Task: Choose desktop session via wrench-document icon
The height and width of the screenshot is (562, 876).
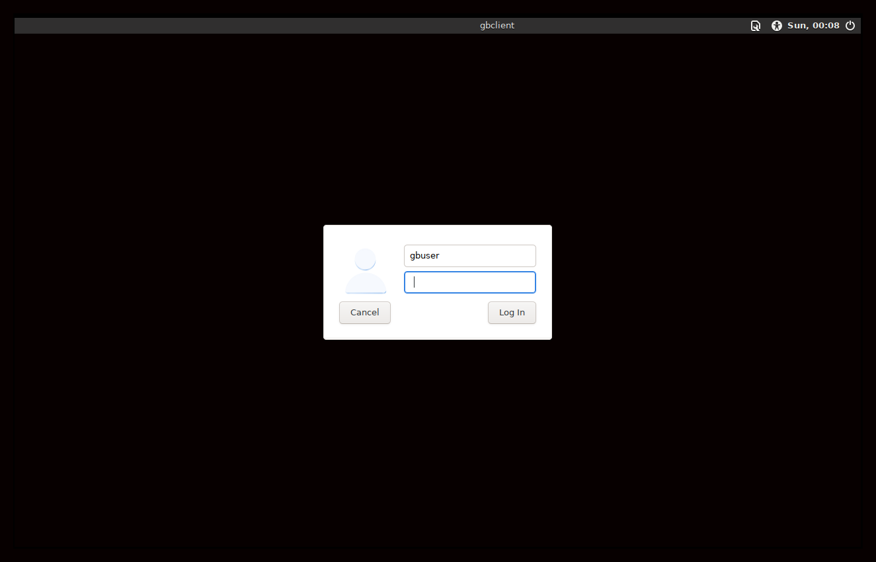Action: click(755, 26)
